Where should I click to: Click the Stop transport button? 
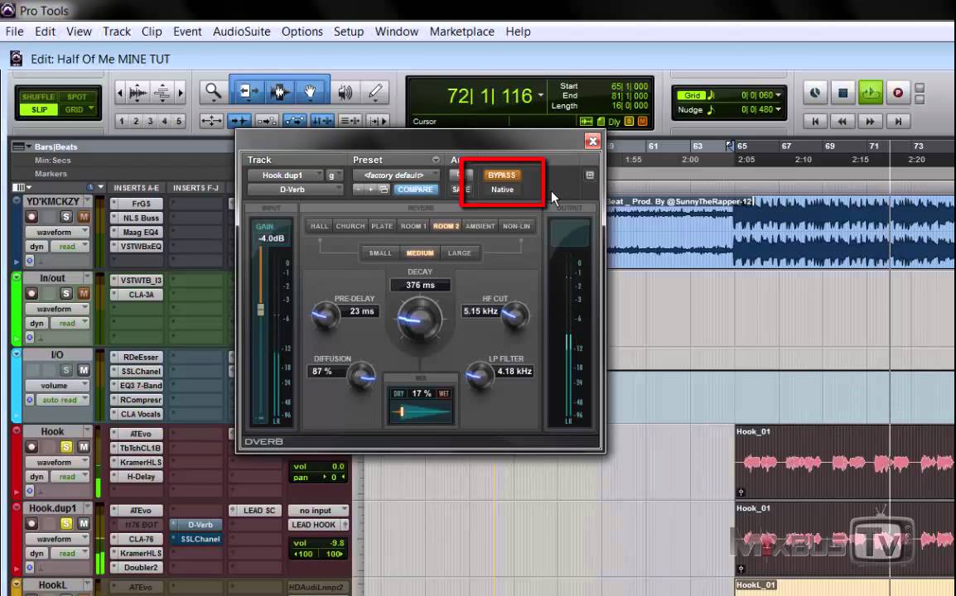coord(843,94)
